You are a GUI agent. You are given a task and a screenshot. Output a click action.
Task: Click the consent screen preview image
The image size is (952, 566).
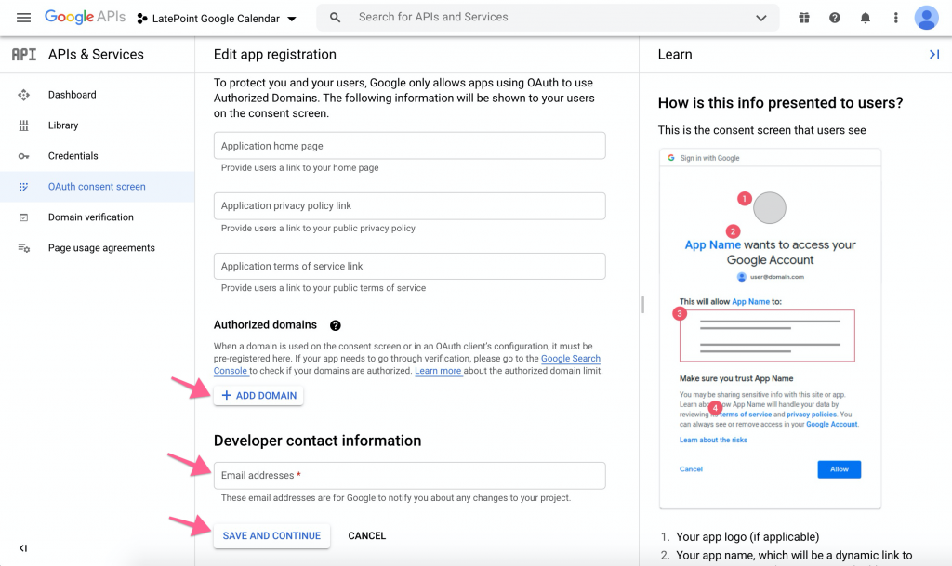770,329
